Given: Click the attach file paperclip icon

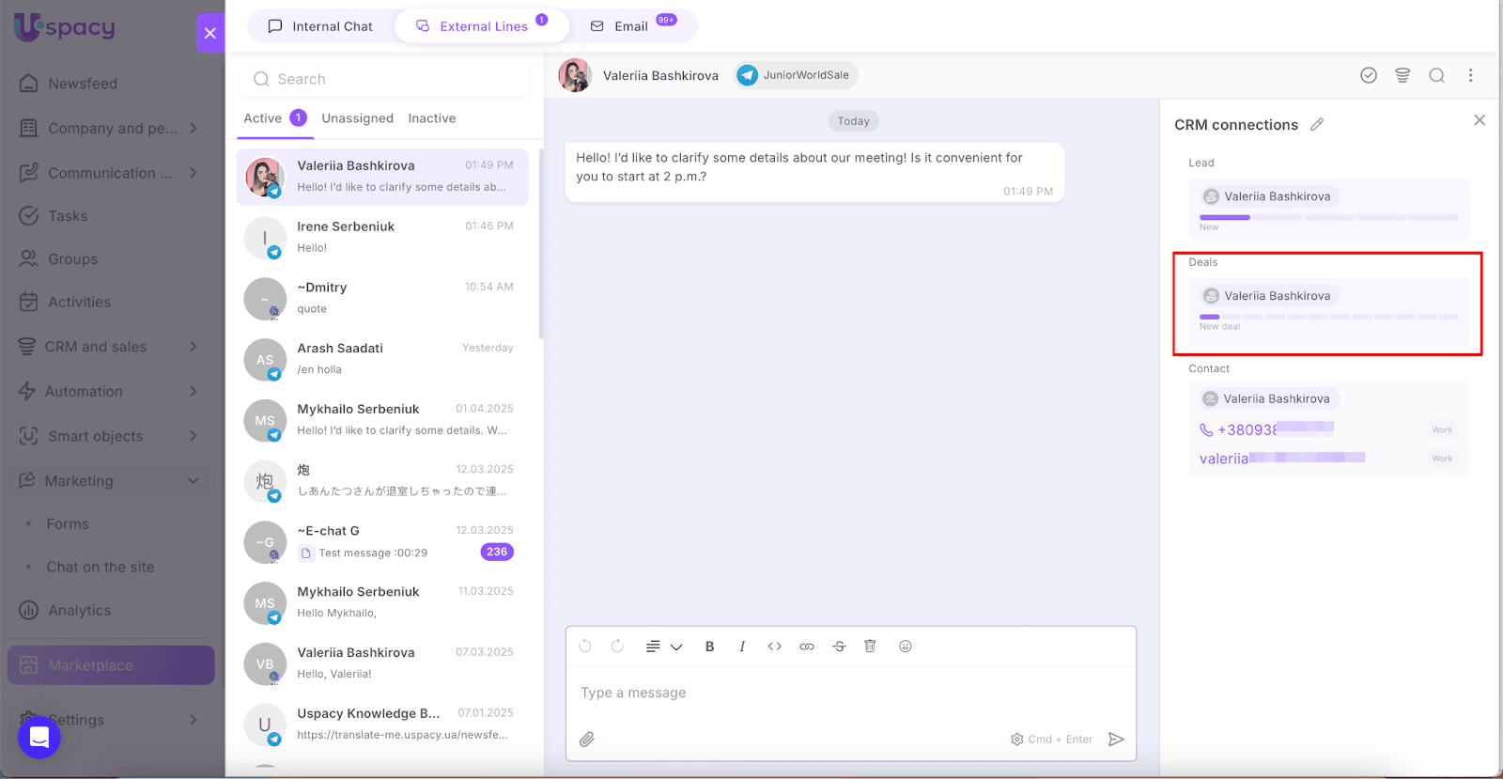Looking at the screenshot, I should coord(587,740).
